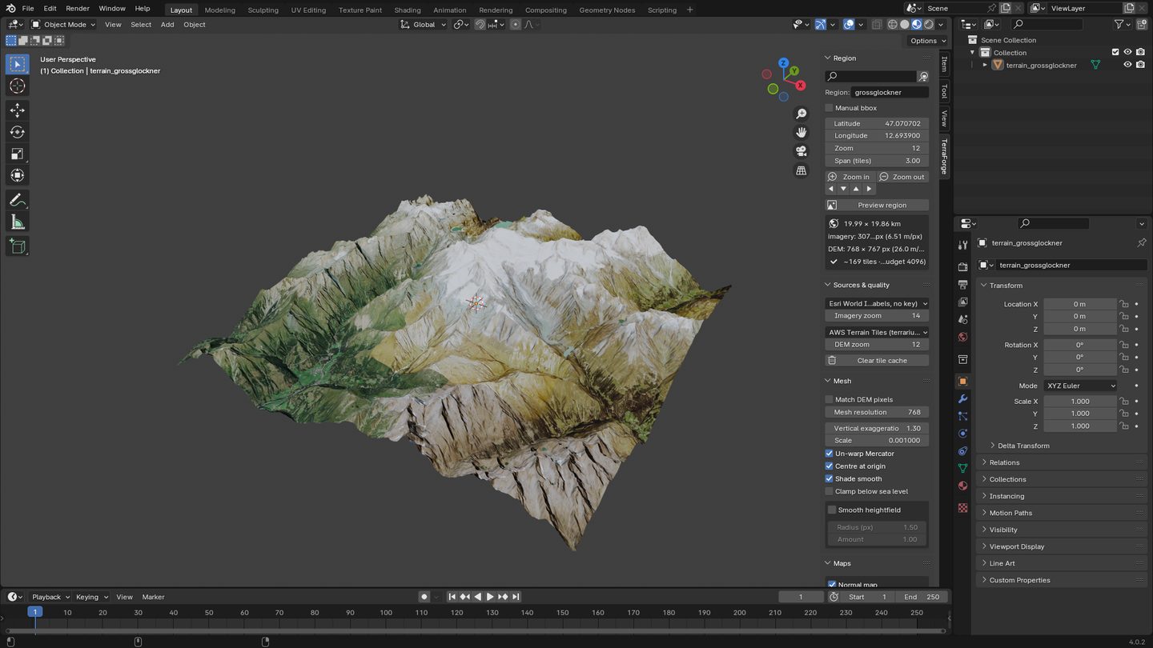Viewport: 1153px width, 648px height.
Task: Switch to Geometry Nodes workspace tab
Action: click(607, 10)
